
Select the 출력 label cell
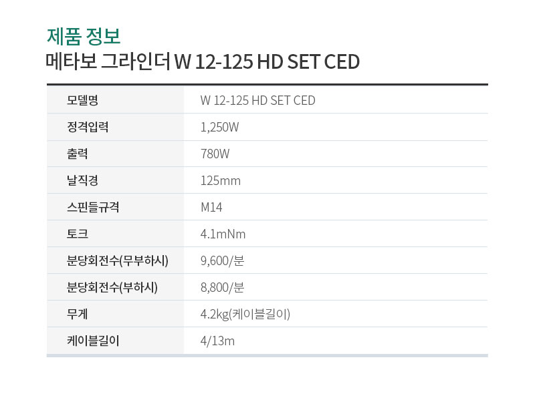(x=115, y=154)
